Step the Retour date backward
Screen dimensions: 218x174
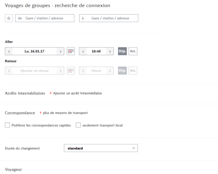(x=9, y=71)
